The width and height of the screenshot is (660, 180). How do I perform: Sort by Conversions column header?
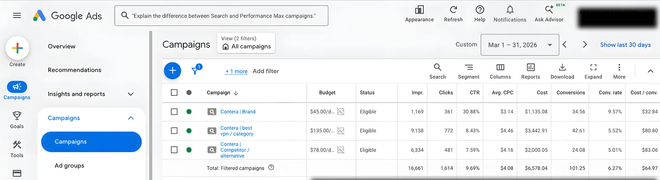tap(570, 92)
